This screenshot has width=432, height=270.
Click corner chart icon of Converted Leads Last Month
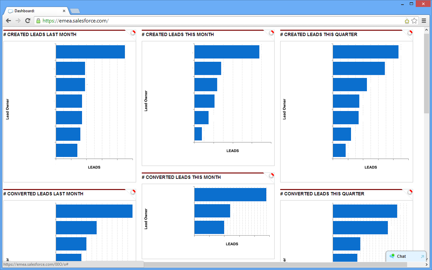[x=133, y=192]
